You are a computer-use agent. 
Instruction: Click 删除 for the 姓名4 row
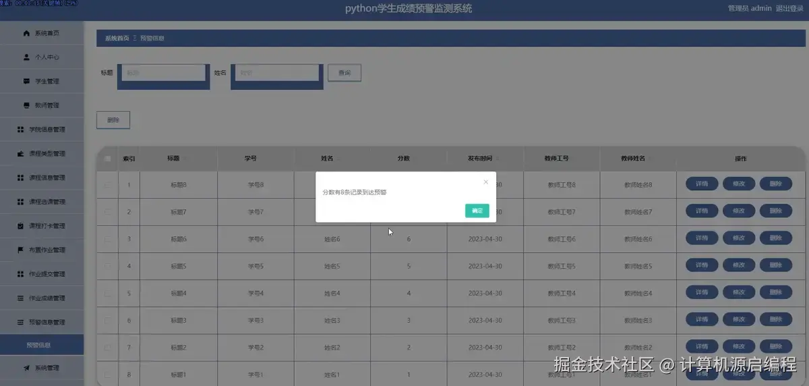(776, 292)
